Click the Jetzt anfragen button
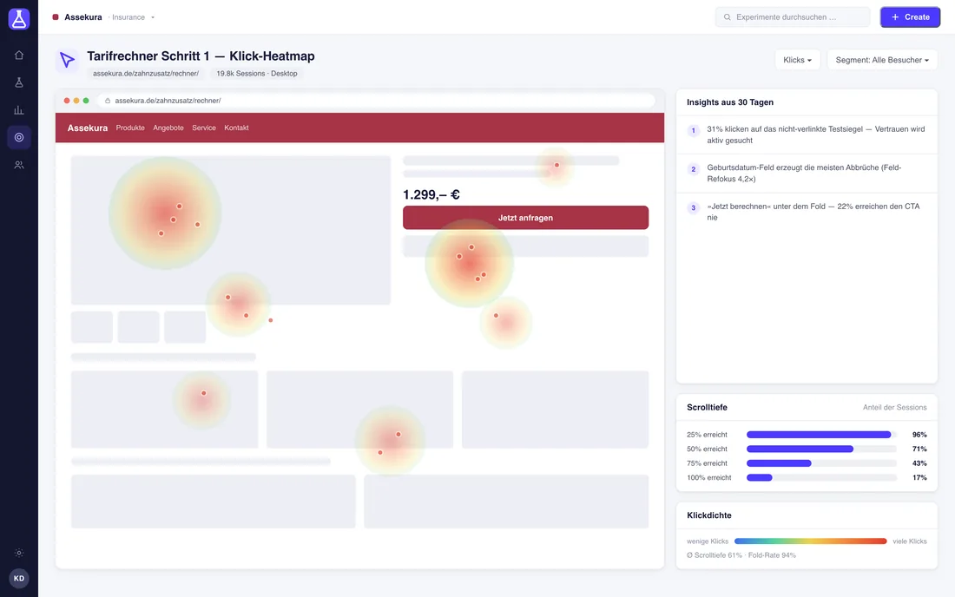Viewport: 955px width, 597px height. (525, 218)
